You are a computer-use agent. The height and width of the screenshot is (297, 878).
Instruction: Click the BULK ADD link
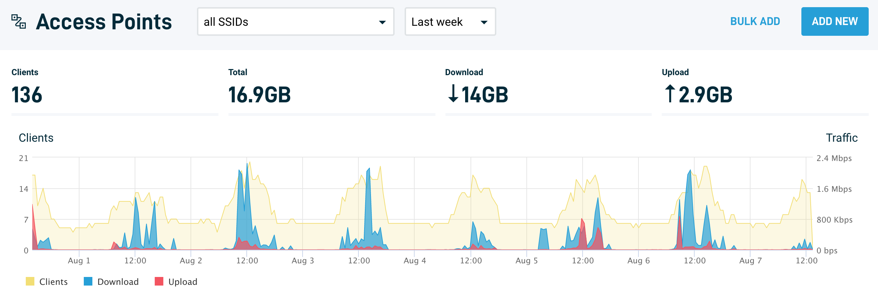click(x=755, y=21)
